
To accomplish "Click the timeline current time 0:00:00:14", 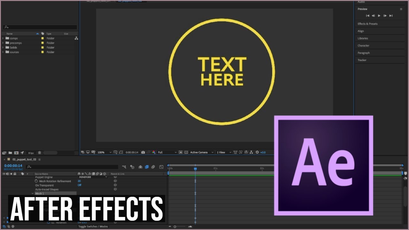I will tap(13, 166).
